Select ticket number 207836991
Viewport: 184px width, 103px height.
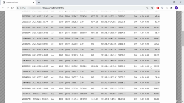26,44
